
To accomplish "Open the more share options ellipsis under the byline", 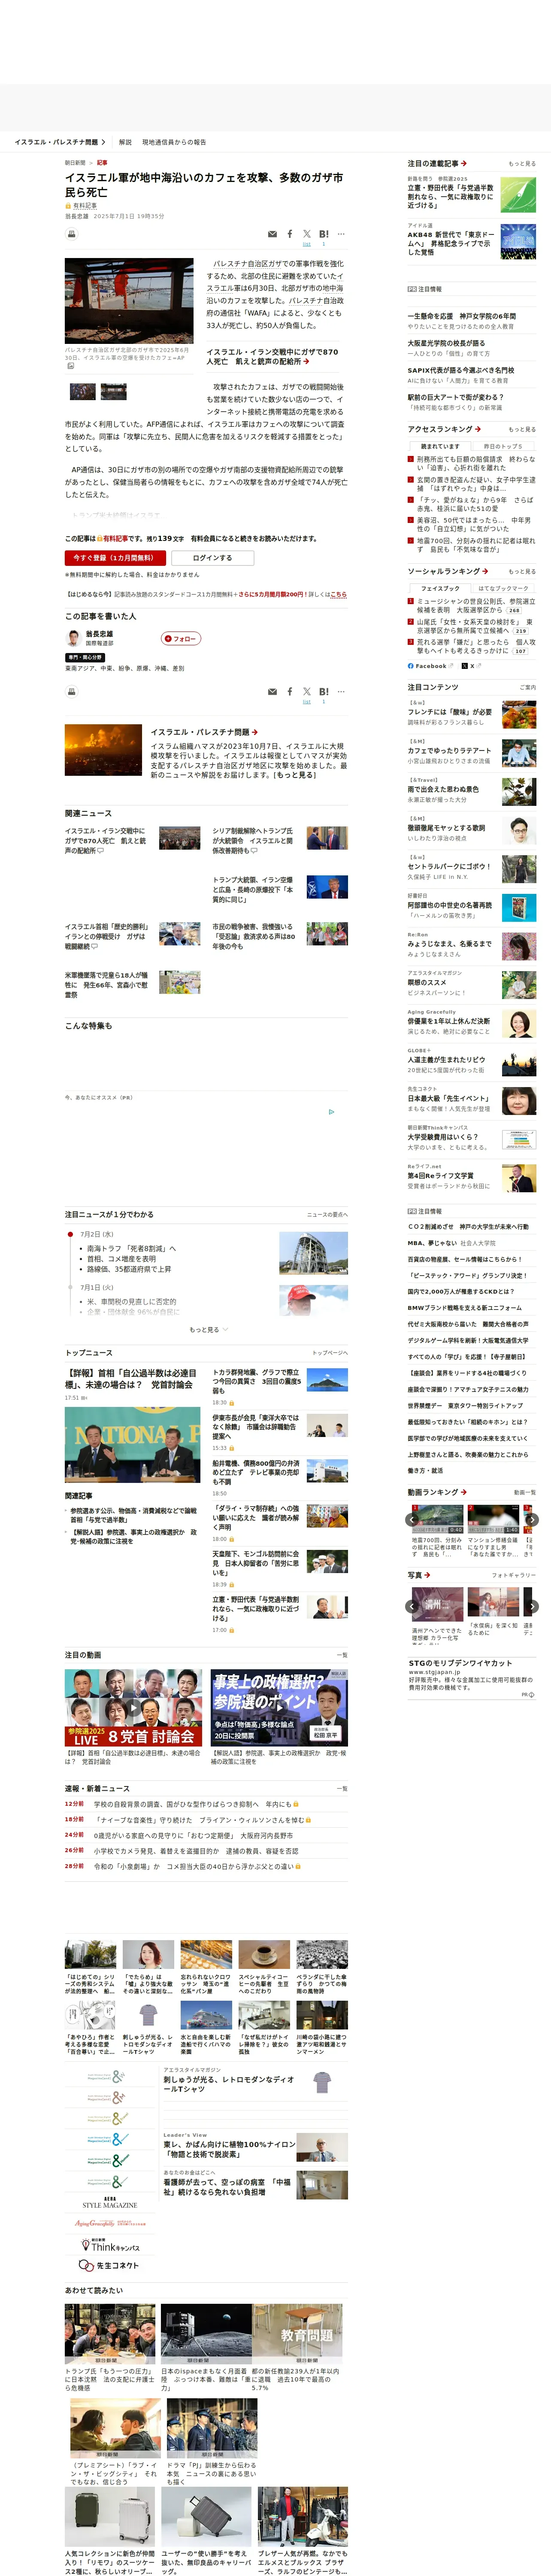I will tap(341, 234).
